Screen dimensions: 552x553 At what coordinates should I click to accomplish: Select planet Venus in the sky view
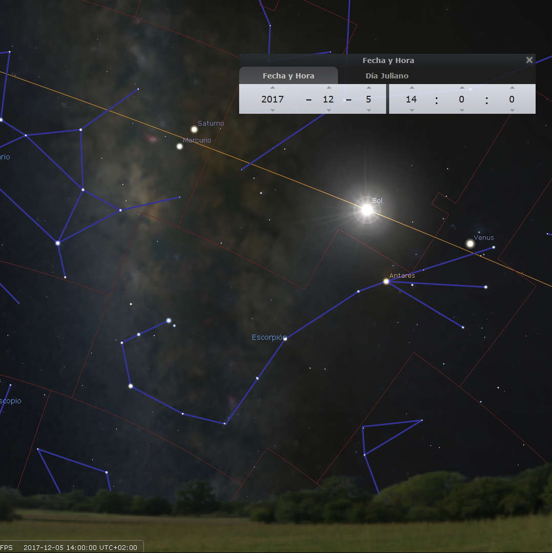470,243
